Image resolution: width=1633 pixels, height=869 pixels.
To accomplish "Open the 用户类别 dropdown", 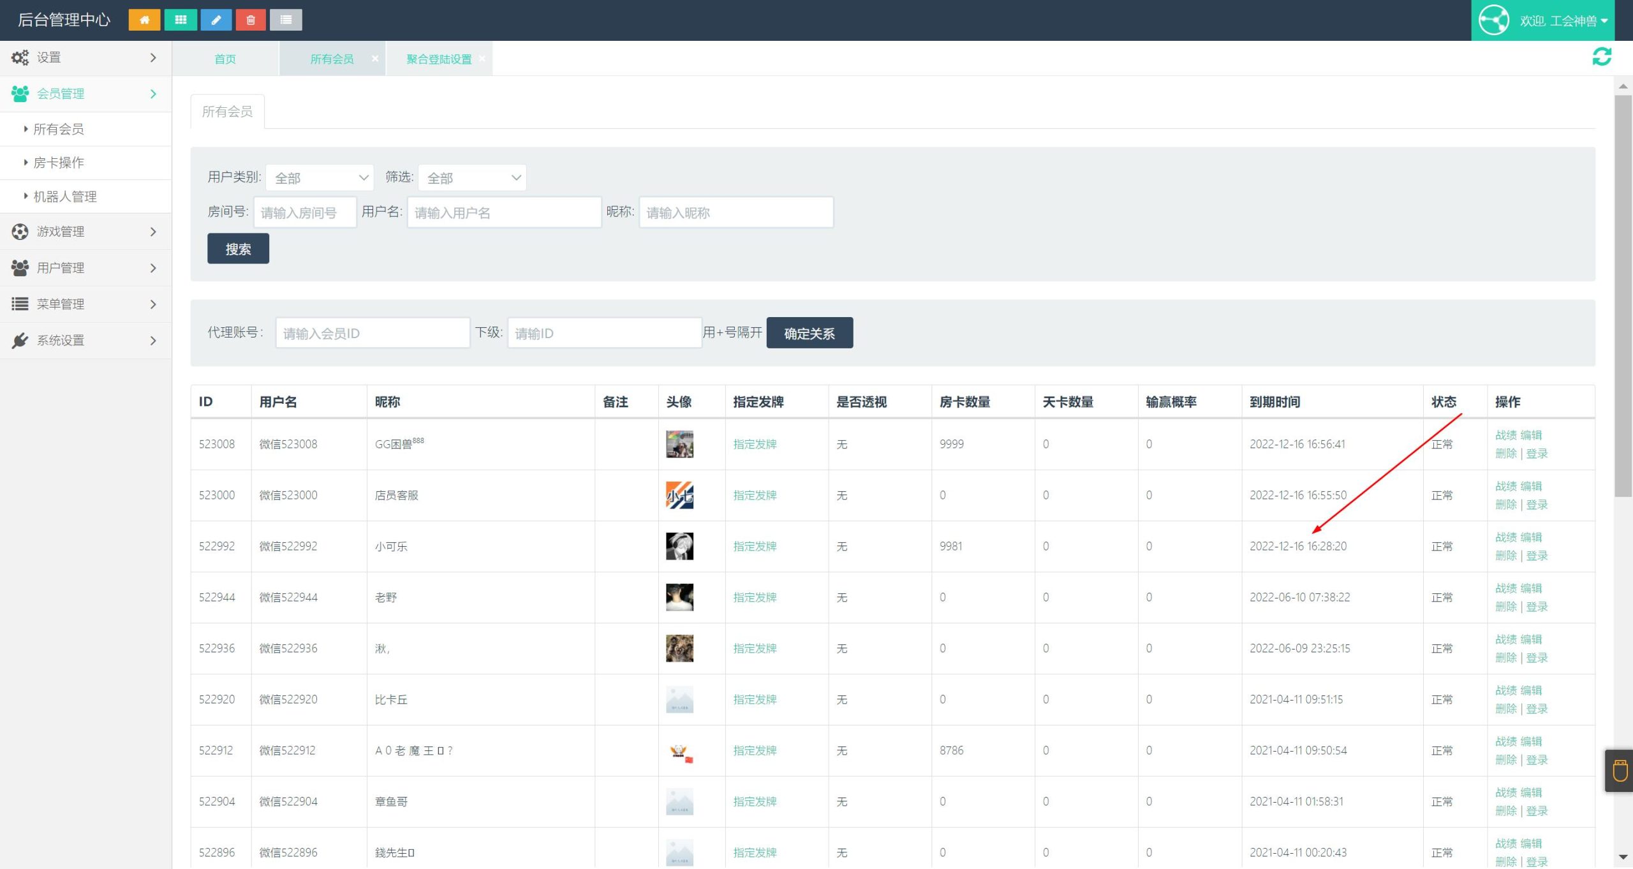I will click(320, 178).
